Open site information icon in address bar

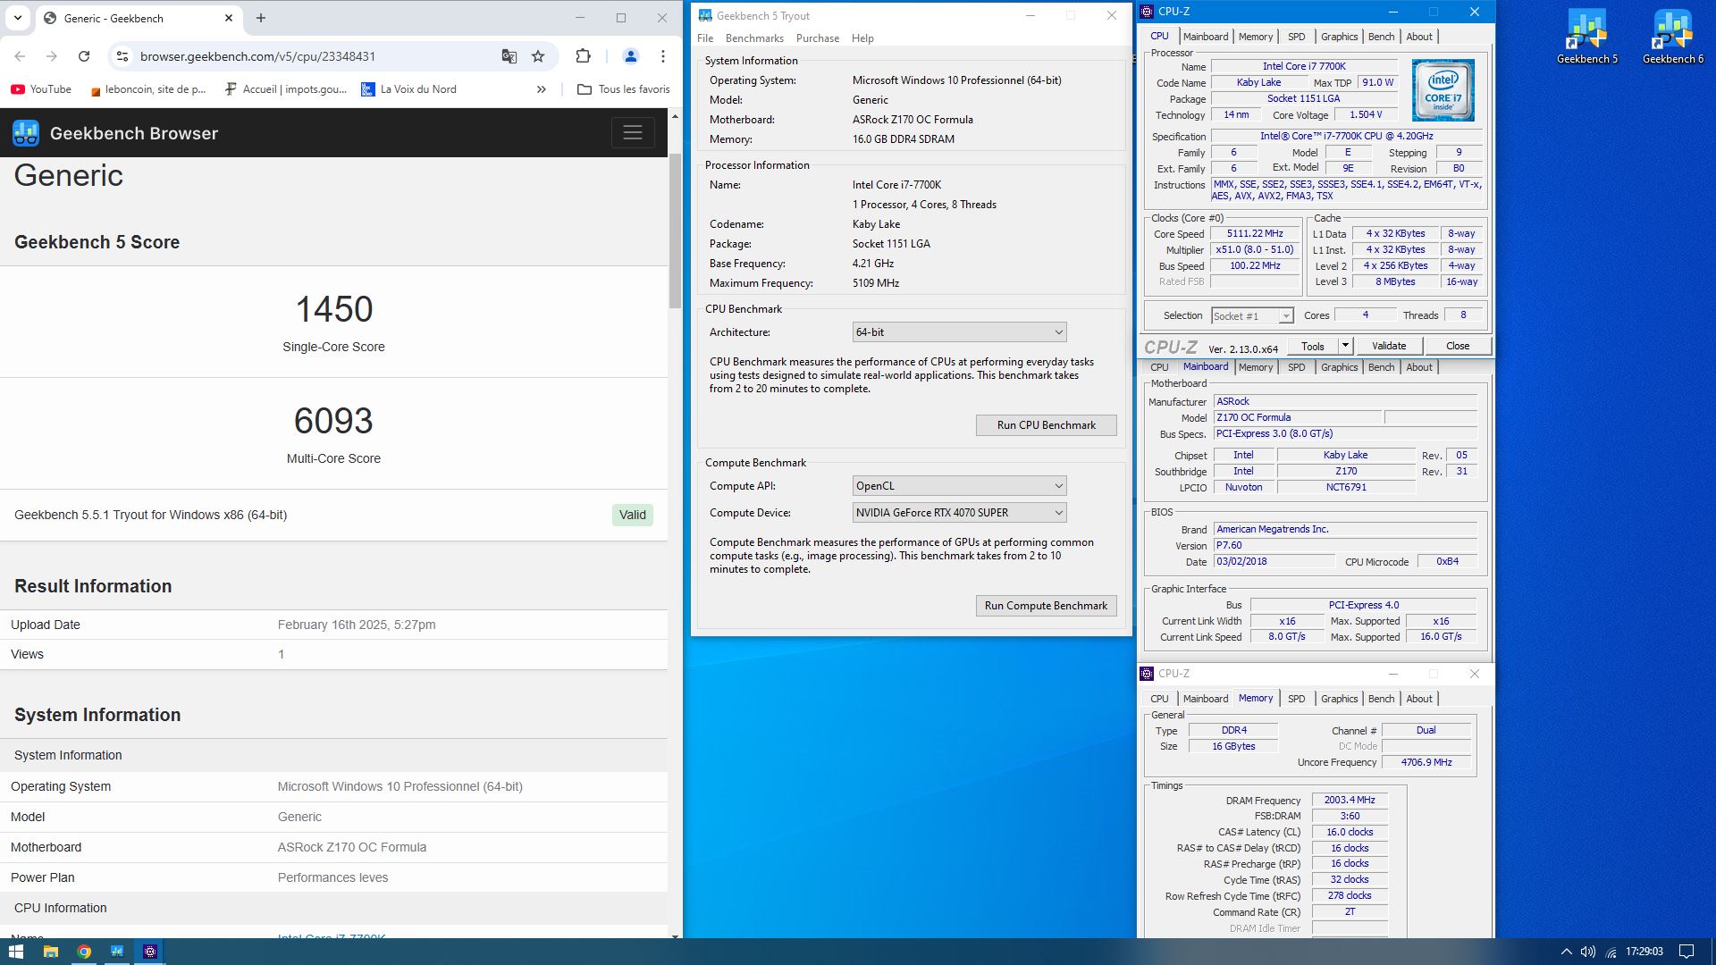tap(122, 56)
